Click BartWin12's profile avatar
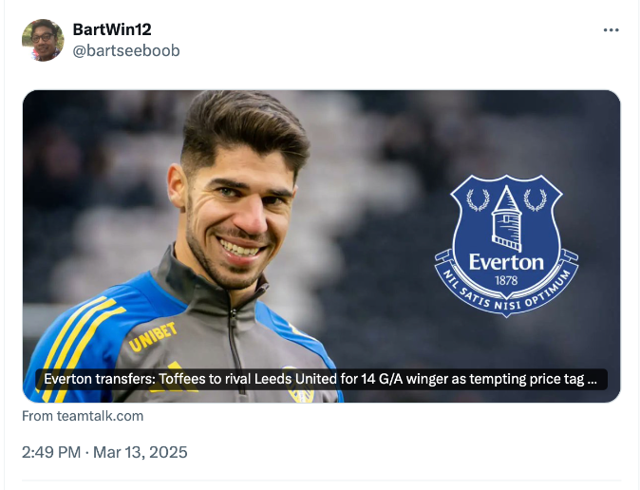 pyautogui.click(x=43, y=40)
